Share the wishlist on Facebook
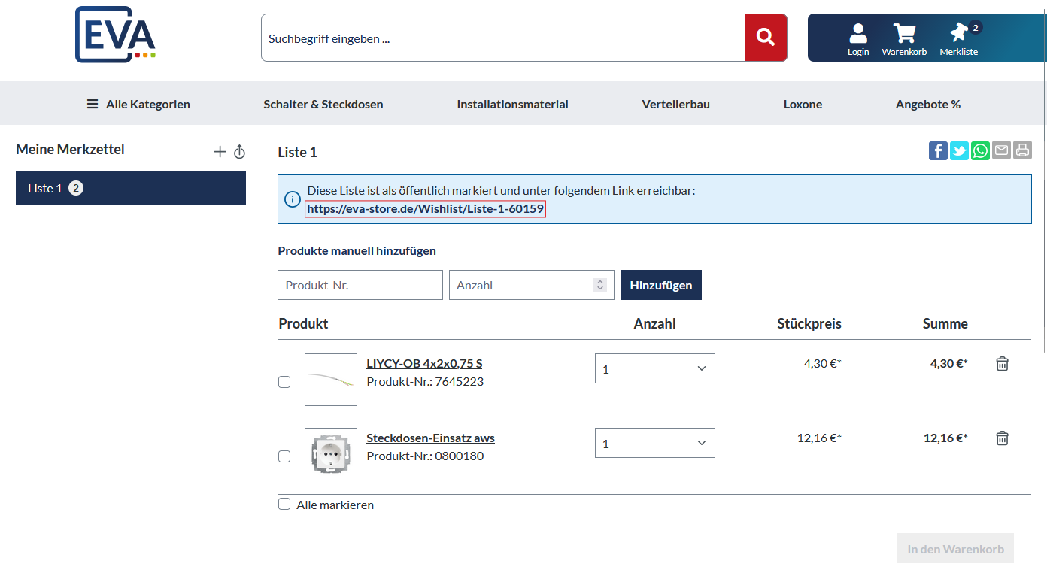The width and height of the screenshot is (1047, 582). coord(938,151)
